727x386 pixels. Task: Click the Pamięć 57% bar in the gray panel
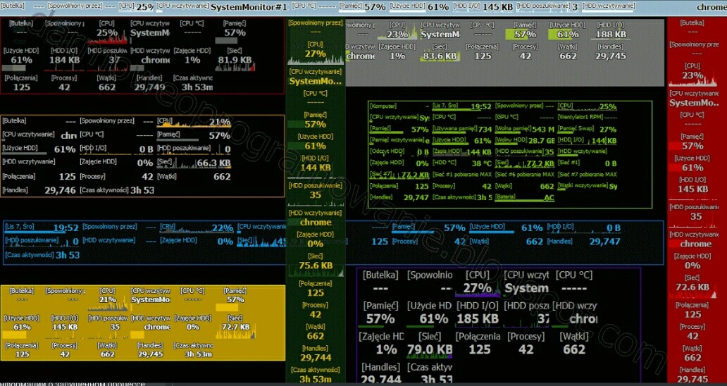(525, 34)
